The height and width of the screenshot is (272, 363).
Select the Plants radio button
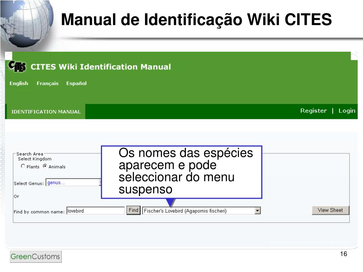[23, 166]
